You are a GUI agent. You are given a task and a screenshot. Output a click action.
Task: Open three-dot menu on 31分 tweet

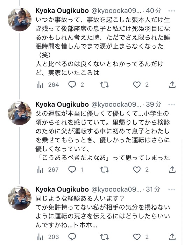point(172,190)
